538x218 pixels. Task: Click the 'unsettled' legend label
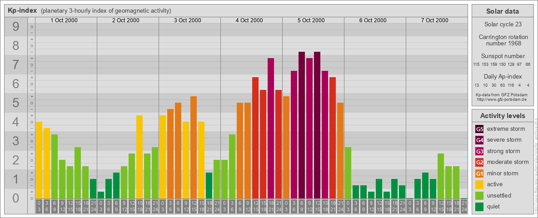coord(499,195)
